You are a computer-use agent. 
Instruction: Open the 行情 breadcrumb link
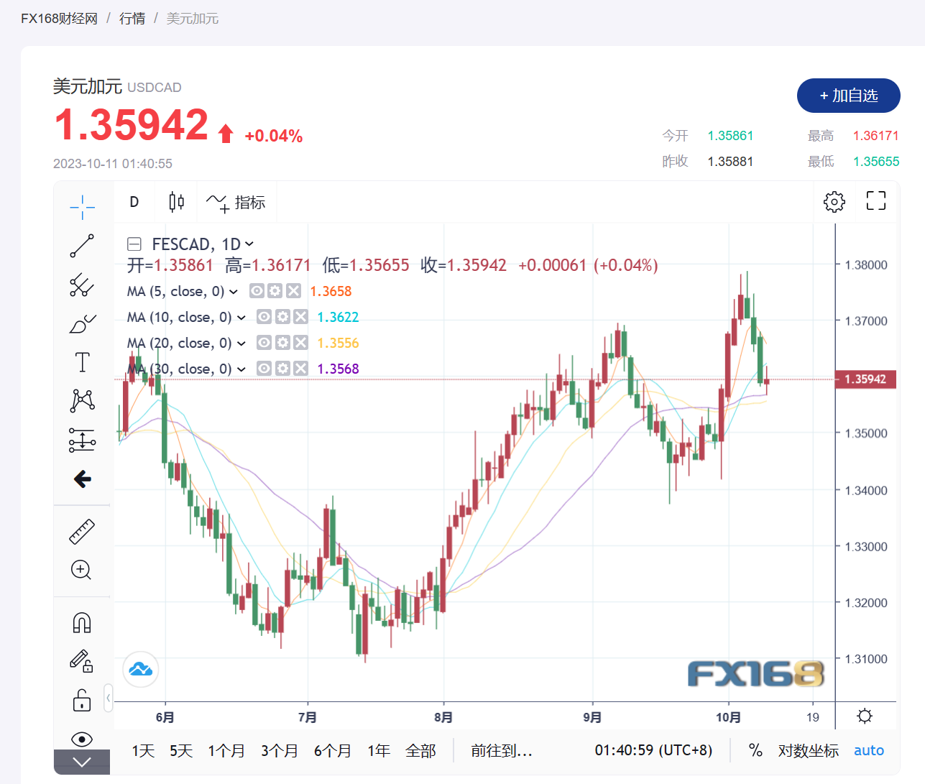pos(132,19)
